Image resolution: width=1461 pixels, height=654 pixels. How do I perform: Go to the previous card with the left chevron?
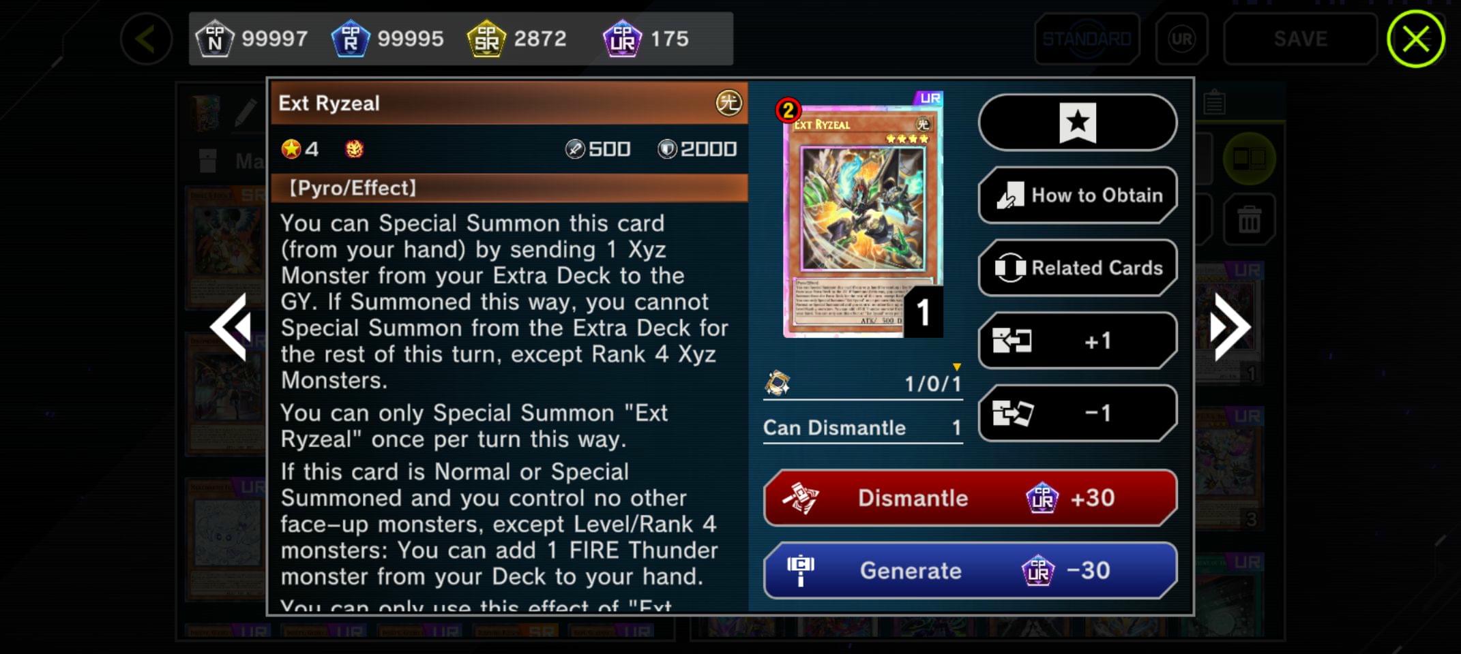point(231,328)
